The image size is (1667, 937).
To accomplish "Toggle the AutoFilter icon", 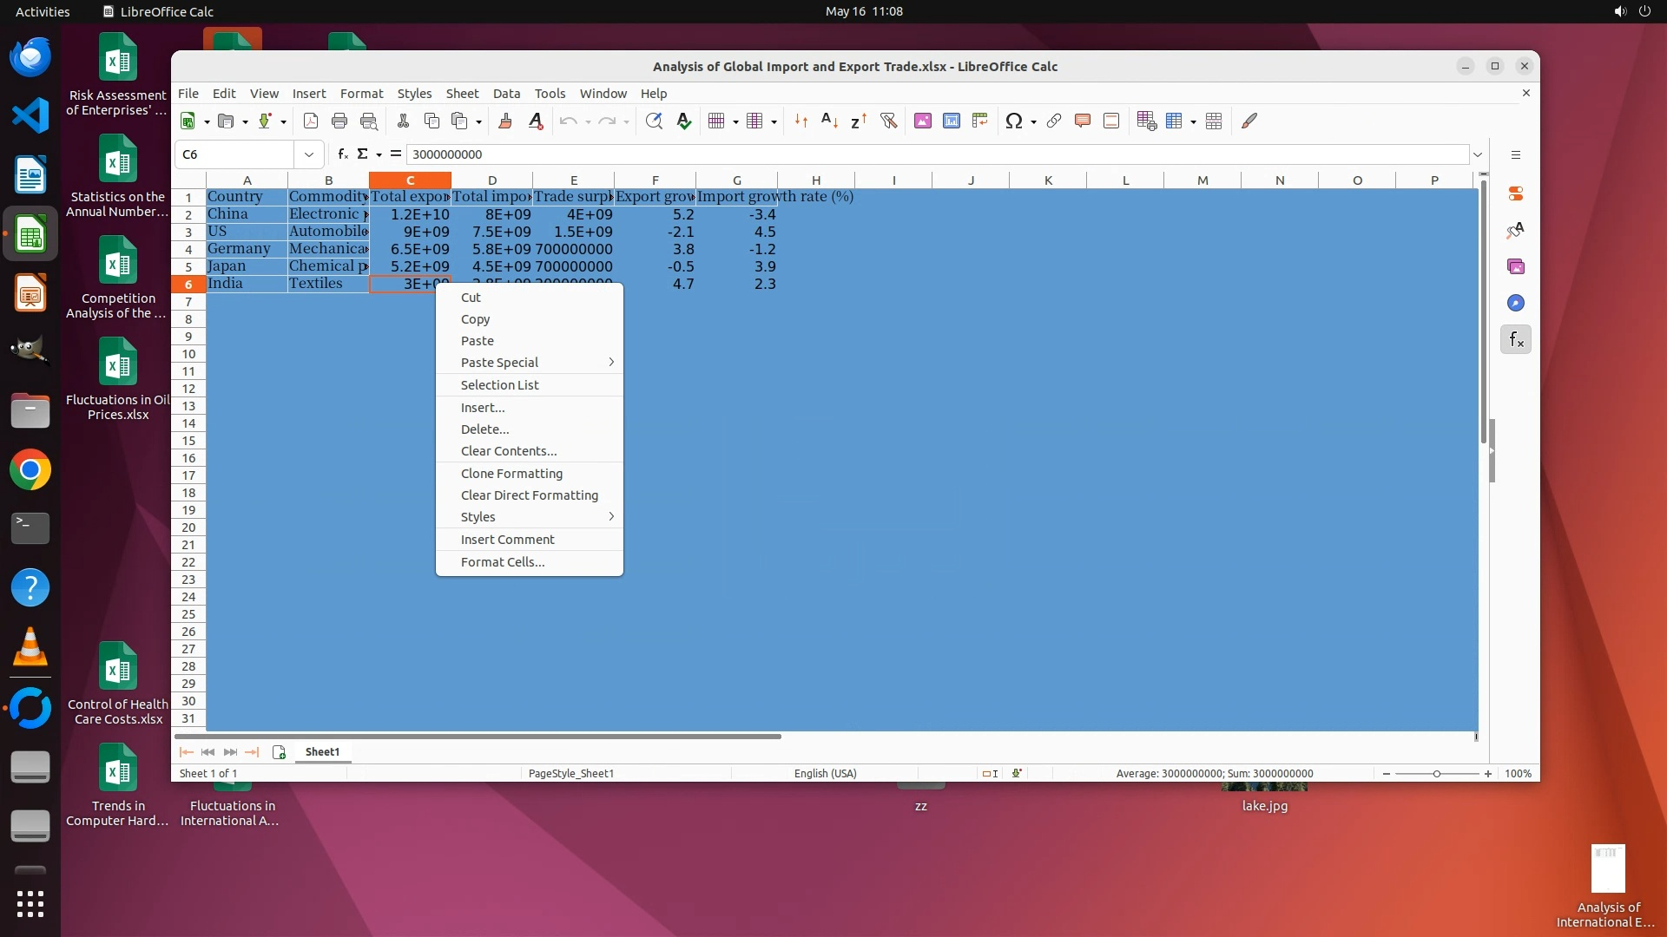I will (888, 121).
